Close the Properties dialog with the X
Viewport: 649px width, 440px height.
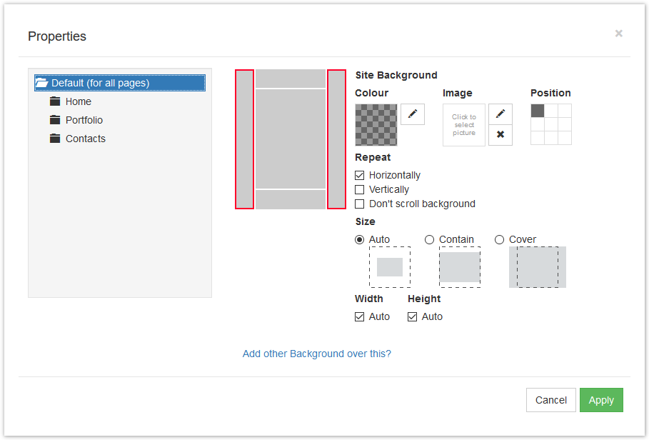tap(618, 34)
